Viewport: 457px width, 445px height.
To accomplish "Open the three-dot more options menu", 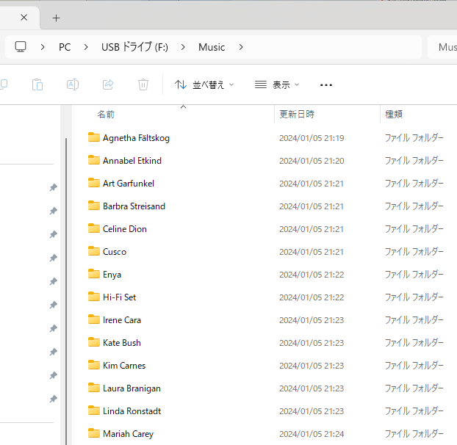I will coord(325,85).
